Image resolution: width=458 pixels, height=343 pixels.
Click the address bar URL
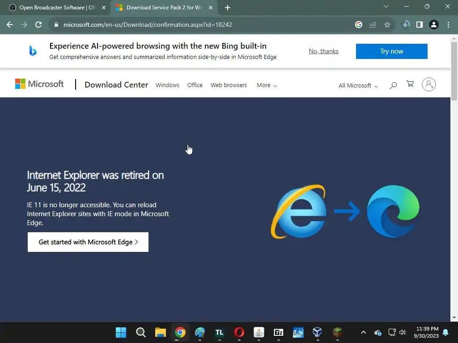(x=148, y=25)
